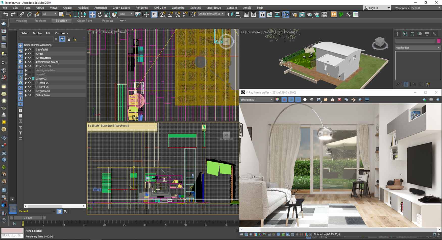
Task: Show the hidden Layer001 layer
Action: (x=30, y=74)
